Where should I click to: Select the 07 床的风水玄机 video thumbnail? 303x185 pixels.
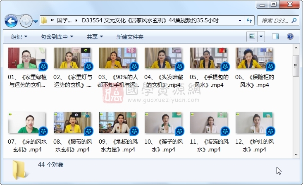[x=27, y=123]
